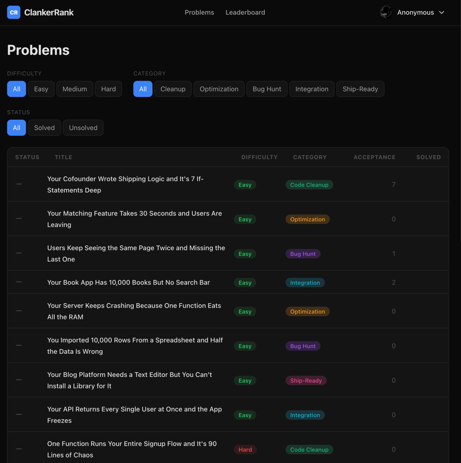Click Integration tag in API Returns Every User row

pyautogui.click(x=305, y=415)
